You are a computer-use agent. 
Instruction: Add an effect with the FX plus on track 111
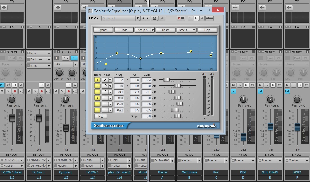[x=49, y=27]
